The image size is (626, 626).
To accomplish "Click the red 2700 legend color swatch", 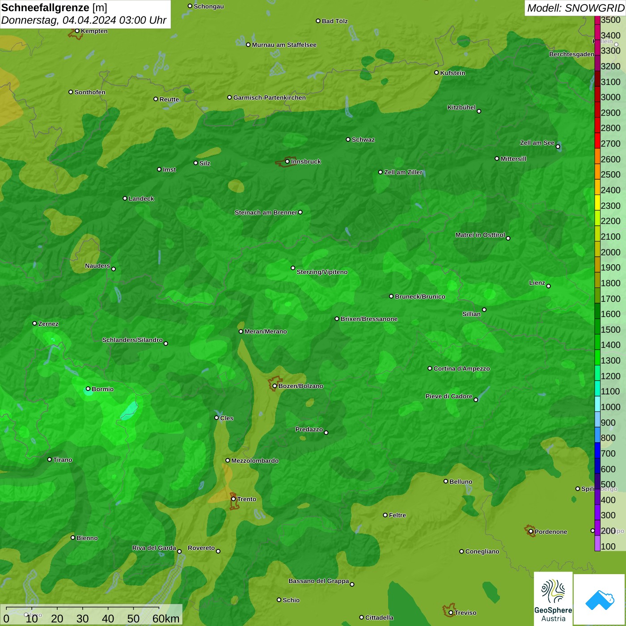I will 597,140.
